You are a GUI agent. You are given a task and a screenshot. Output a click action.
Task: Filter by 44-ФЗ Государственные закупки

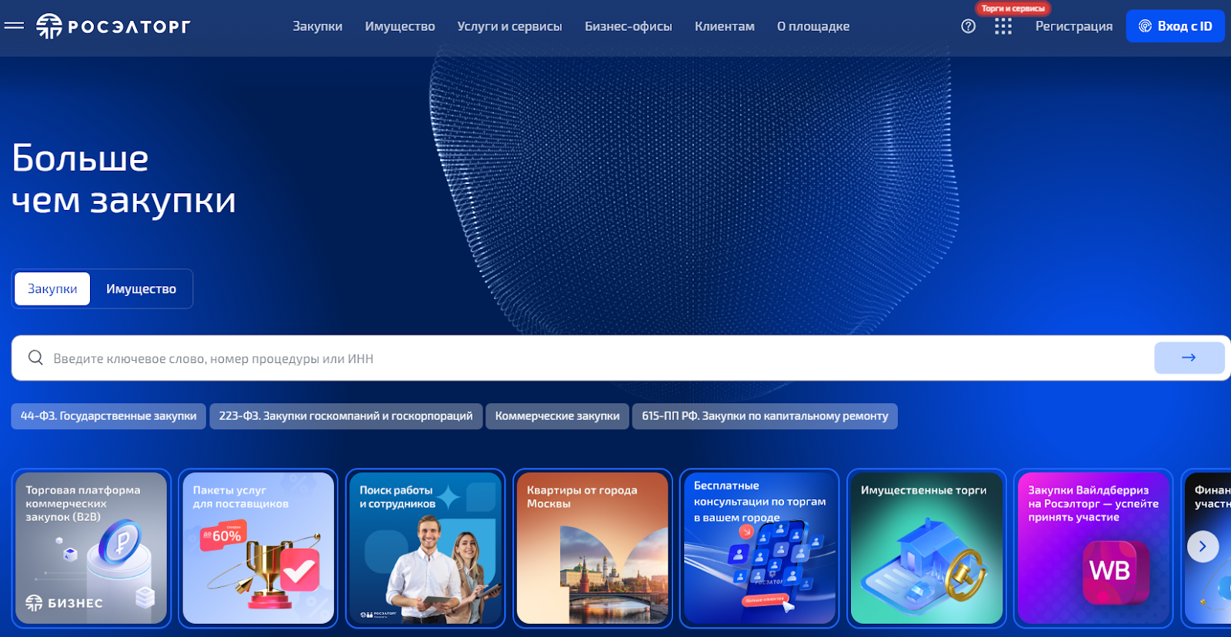[x=108, y=416]
